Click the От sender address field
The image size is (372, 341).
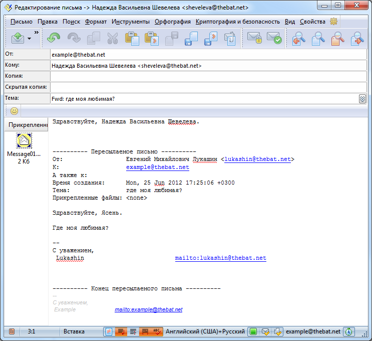[209, 55]
